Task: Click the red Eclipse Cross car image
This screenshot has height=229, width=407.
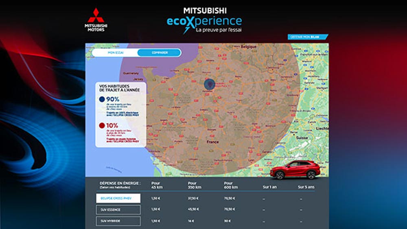Action: coord(295,170)
